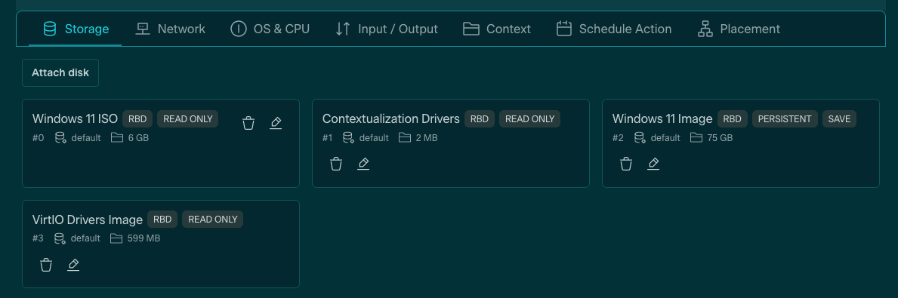This screenshot has height=298, width=898.
Task: Open edit pencil for Windows 11 Image
Action: click(x=653, y=164)
